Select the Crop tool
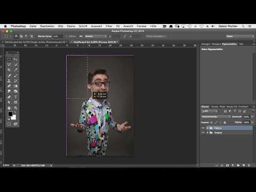Screen dimensions: 256x192 tap(9, 70)
